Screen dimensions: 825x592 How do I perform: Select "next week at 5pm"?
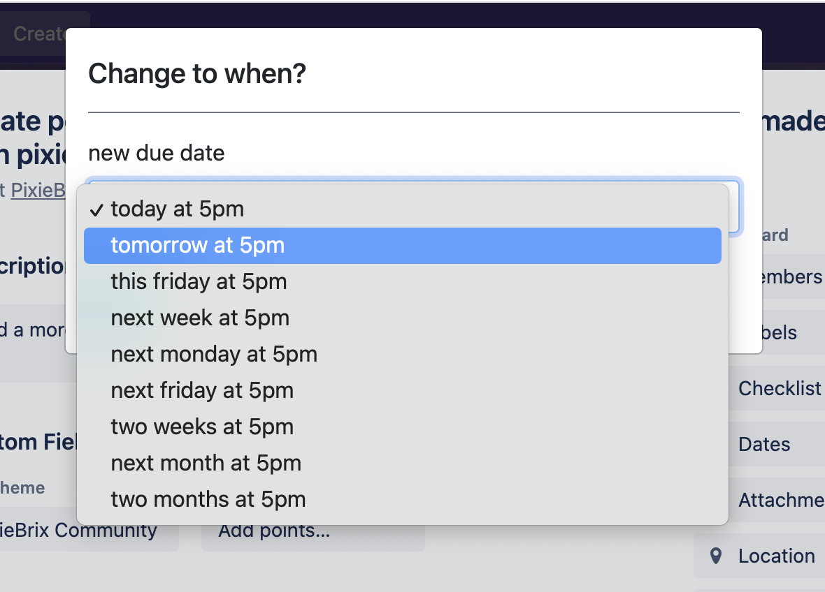pos(200,318)
